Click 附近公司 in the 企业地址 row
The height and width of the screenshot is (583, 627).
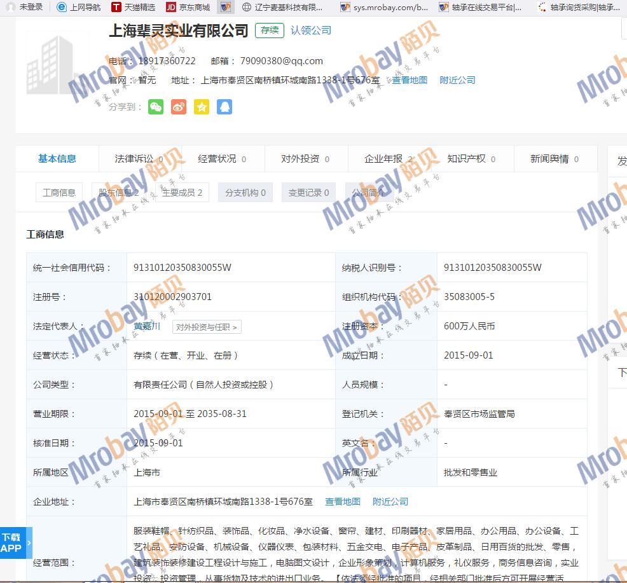click(390, 502)
